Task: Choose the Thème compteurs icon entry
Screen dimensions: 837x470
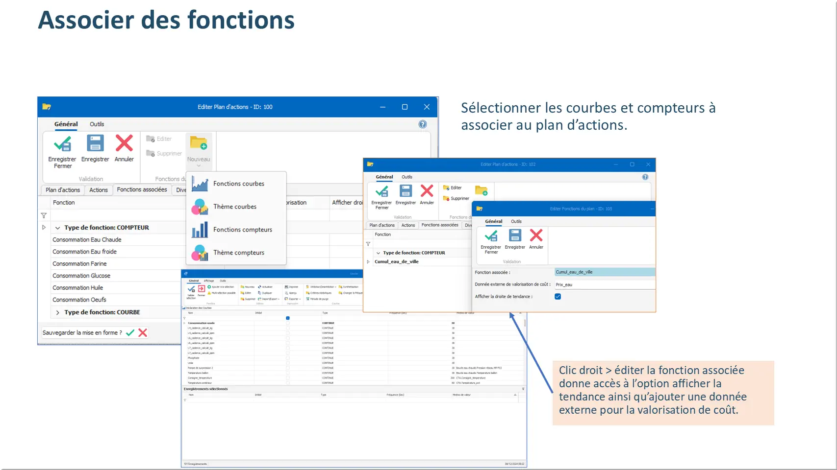Action: [x=200, y=253]
